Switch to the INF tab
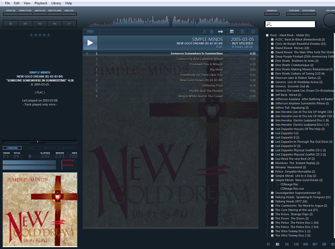 coord(324,244)
